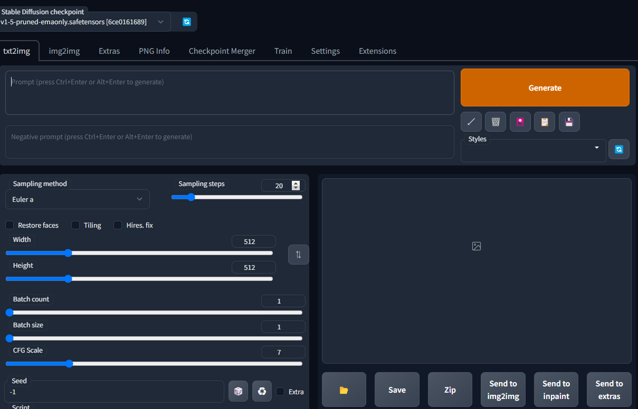Viewport: 638px width, 409px height.
Task: Click on the Batch size slider
Action: [154, 338]
